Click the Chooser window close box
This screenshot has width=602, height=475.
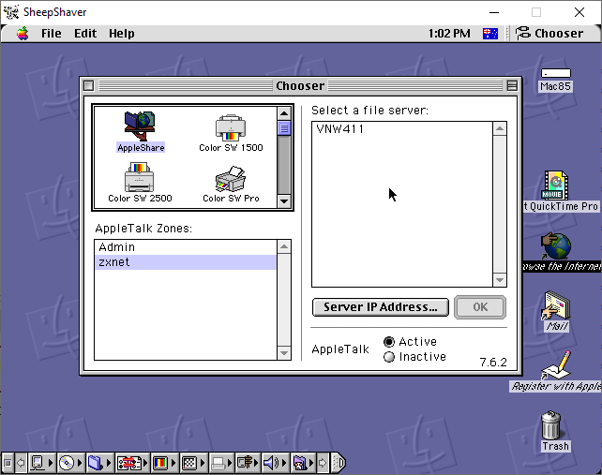click(x=89, y=85)
